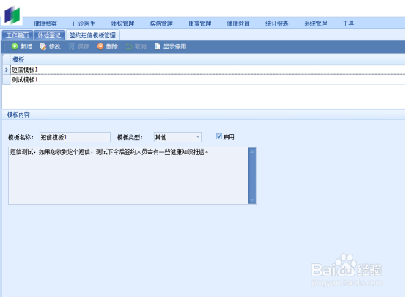
Task: Open the 统计报表 menu
Action: [x=277, y=23]
